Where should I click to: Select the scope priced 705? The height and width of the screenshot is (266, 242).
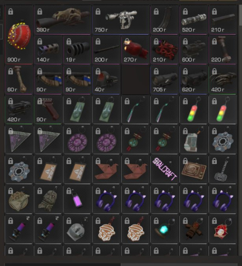pos(164,80)
